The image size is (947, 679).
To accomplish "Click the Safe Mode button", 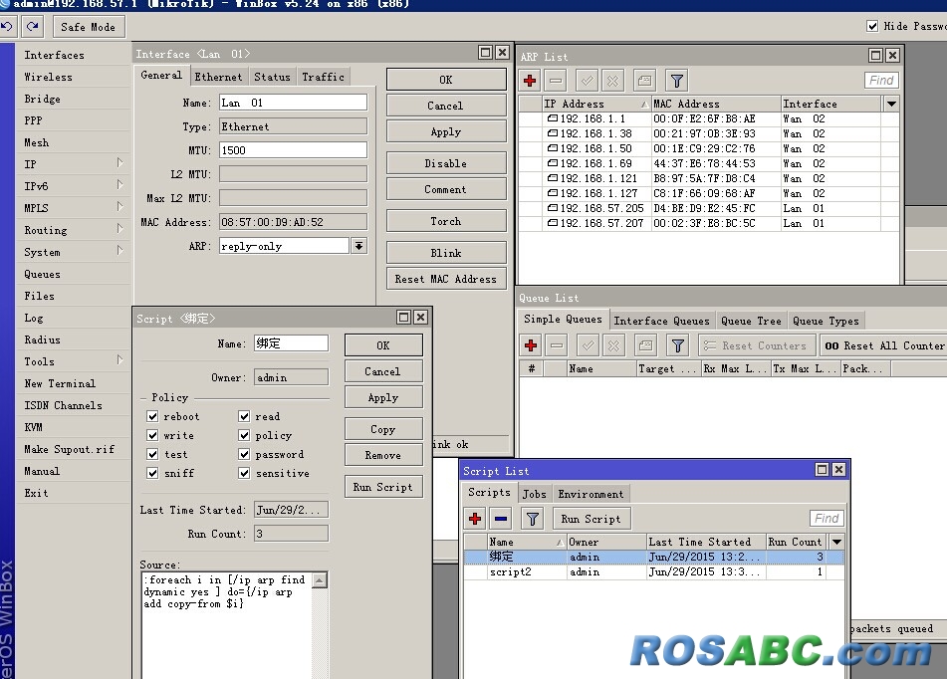I will coord(89,27).
